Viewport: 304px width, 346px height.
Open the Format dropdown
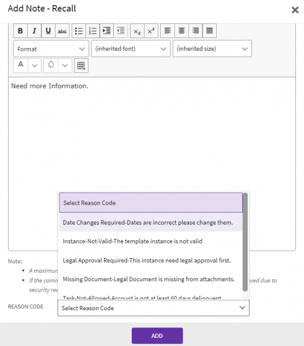click(x=51, y=49)
